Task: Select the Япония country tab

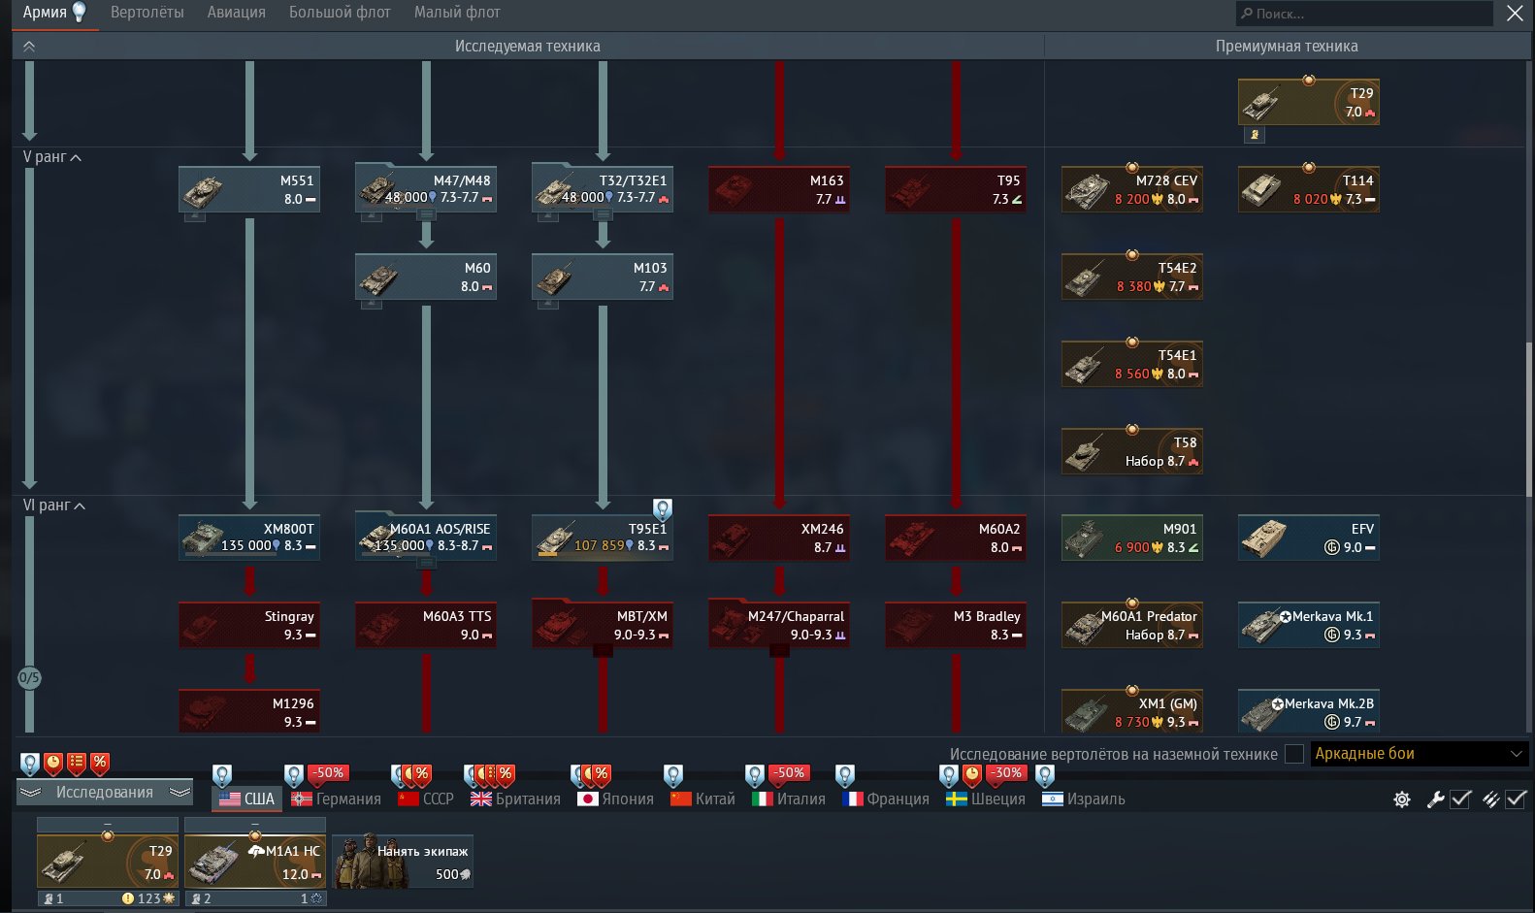Action: [x=615, y=799]
